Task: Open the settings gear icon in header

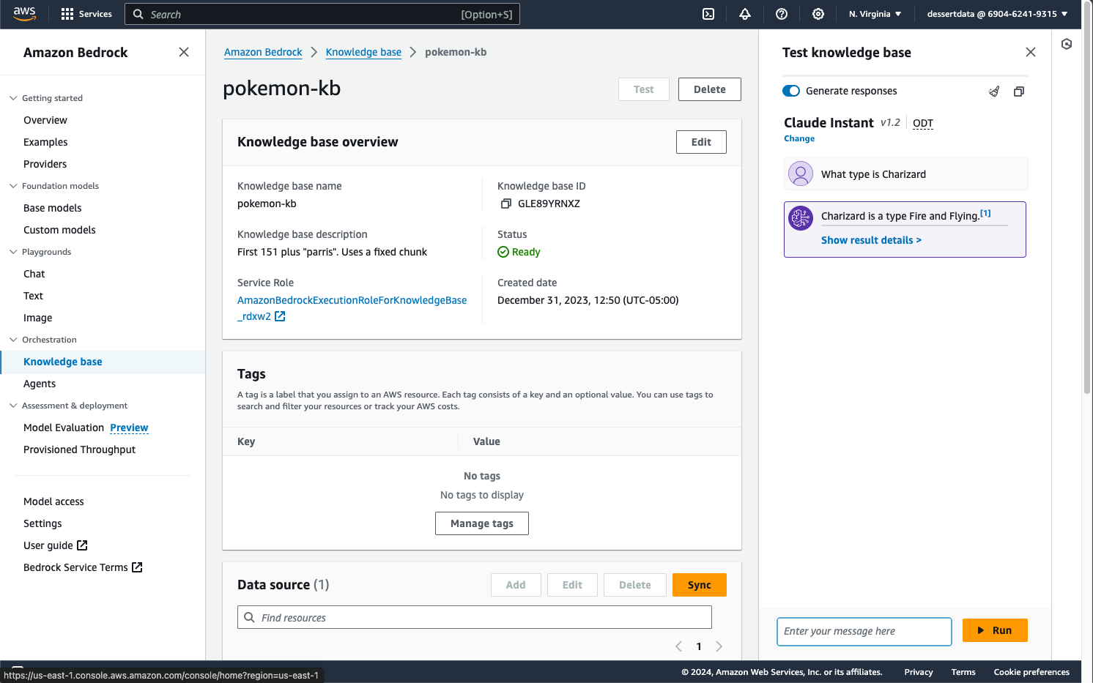Action: pyautogui.click(x=818, y=14)
